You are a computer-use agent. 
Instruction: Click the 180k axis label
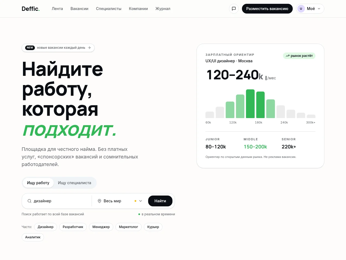coord(258,122)
